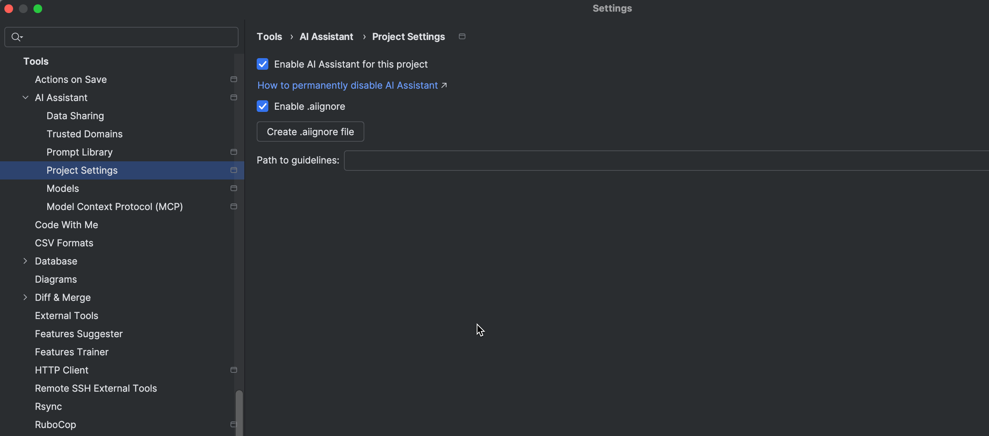Disable AI Assistant for this project checkbox
Screen dimensions: 989x436
[263, 64]
